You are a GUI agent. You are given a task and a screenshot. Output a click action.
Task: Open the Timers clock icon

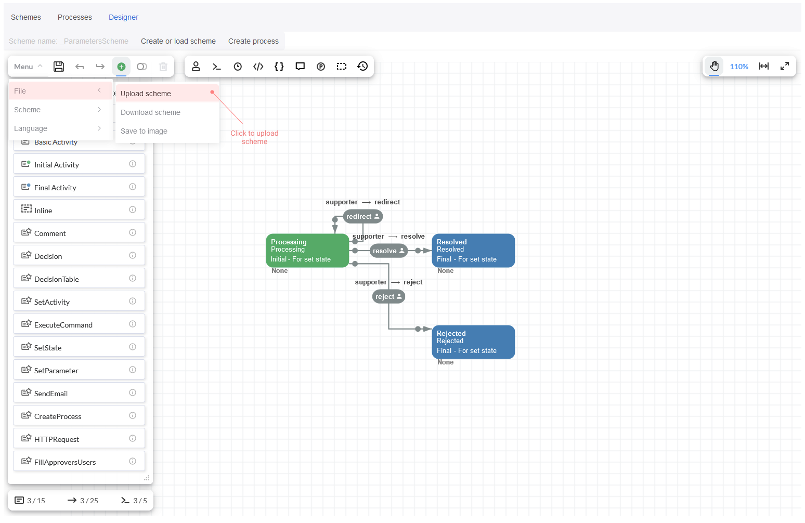point(238,67)
